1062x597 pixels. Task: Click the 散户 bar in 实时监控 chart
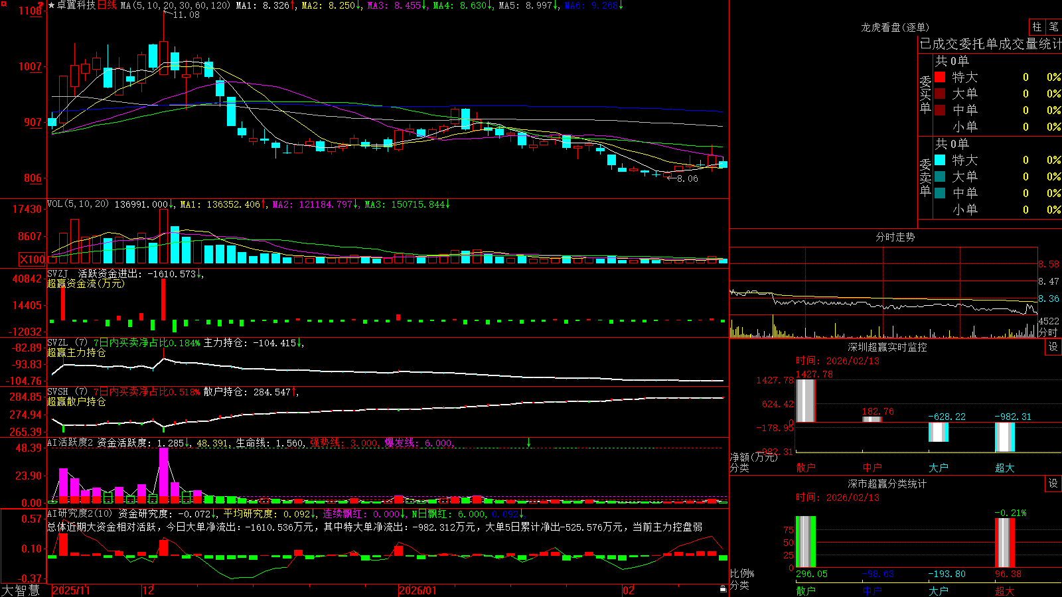tap(805, 400)
